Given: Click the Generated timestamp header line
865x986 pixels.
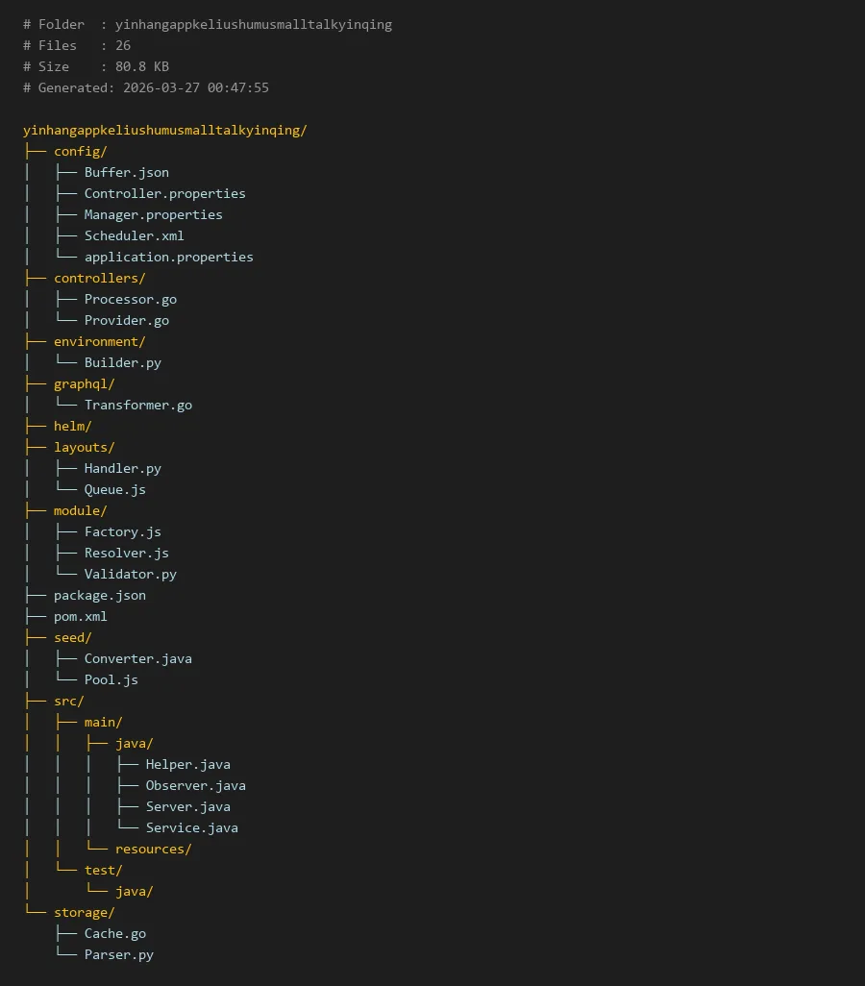Looking at the screenshot, I should (146, 87).
